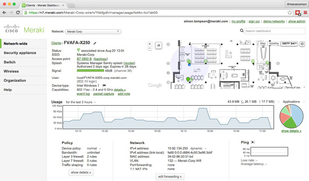Switch map to Map view

[263, 44]
